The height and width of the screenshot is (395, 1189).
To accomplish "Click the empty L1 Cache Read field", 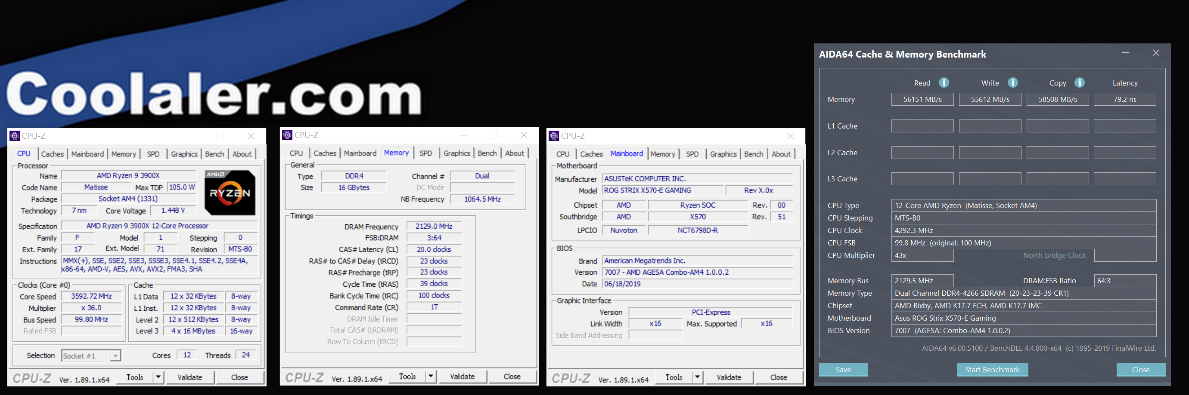I will [922, 126].
